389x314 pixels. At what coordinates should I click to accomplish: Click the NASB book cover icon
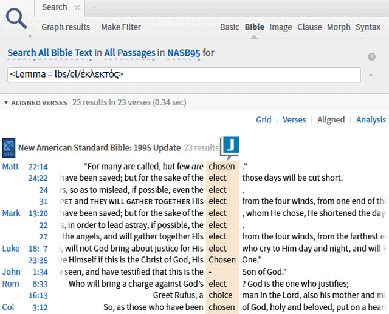(9, 148)
